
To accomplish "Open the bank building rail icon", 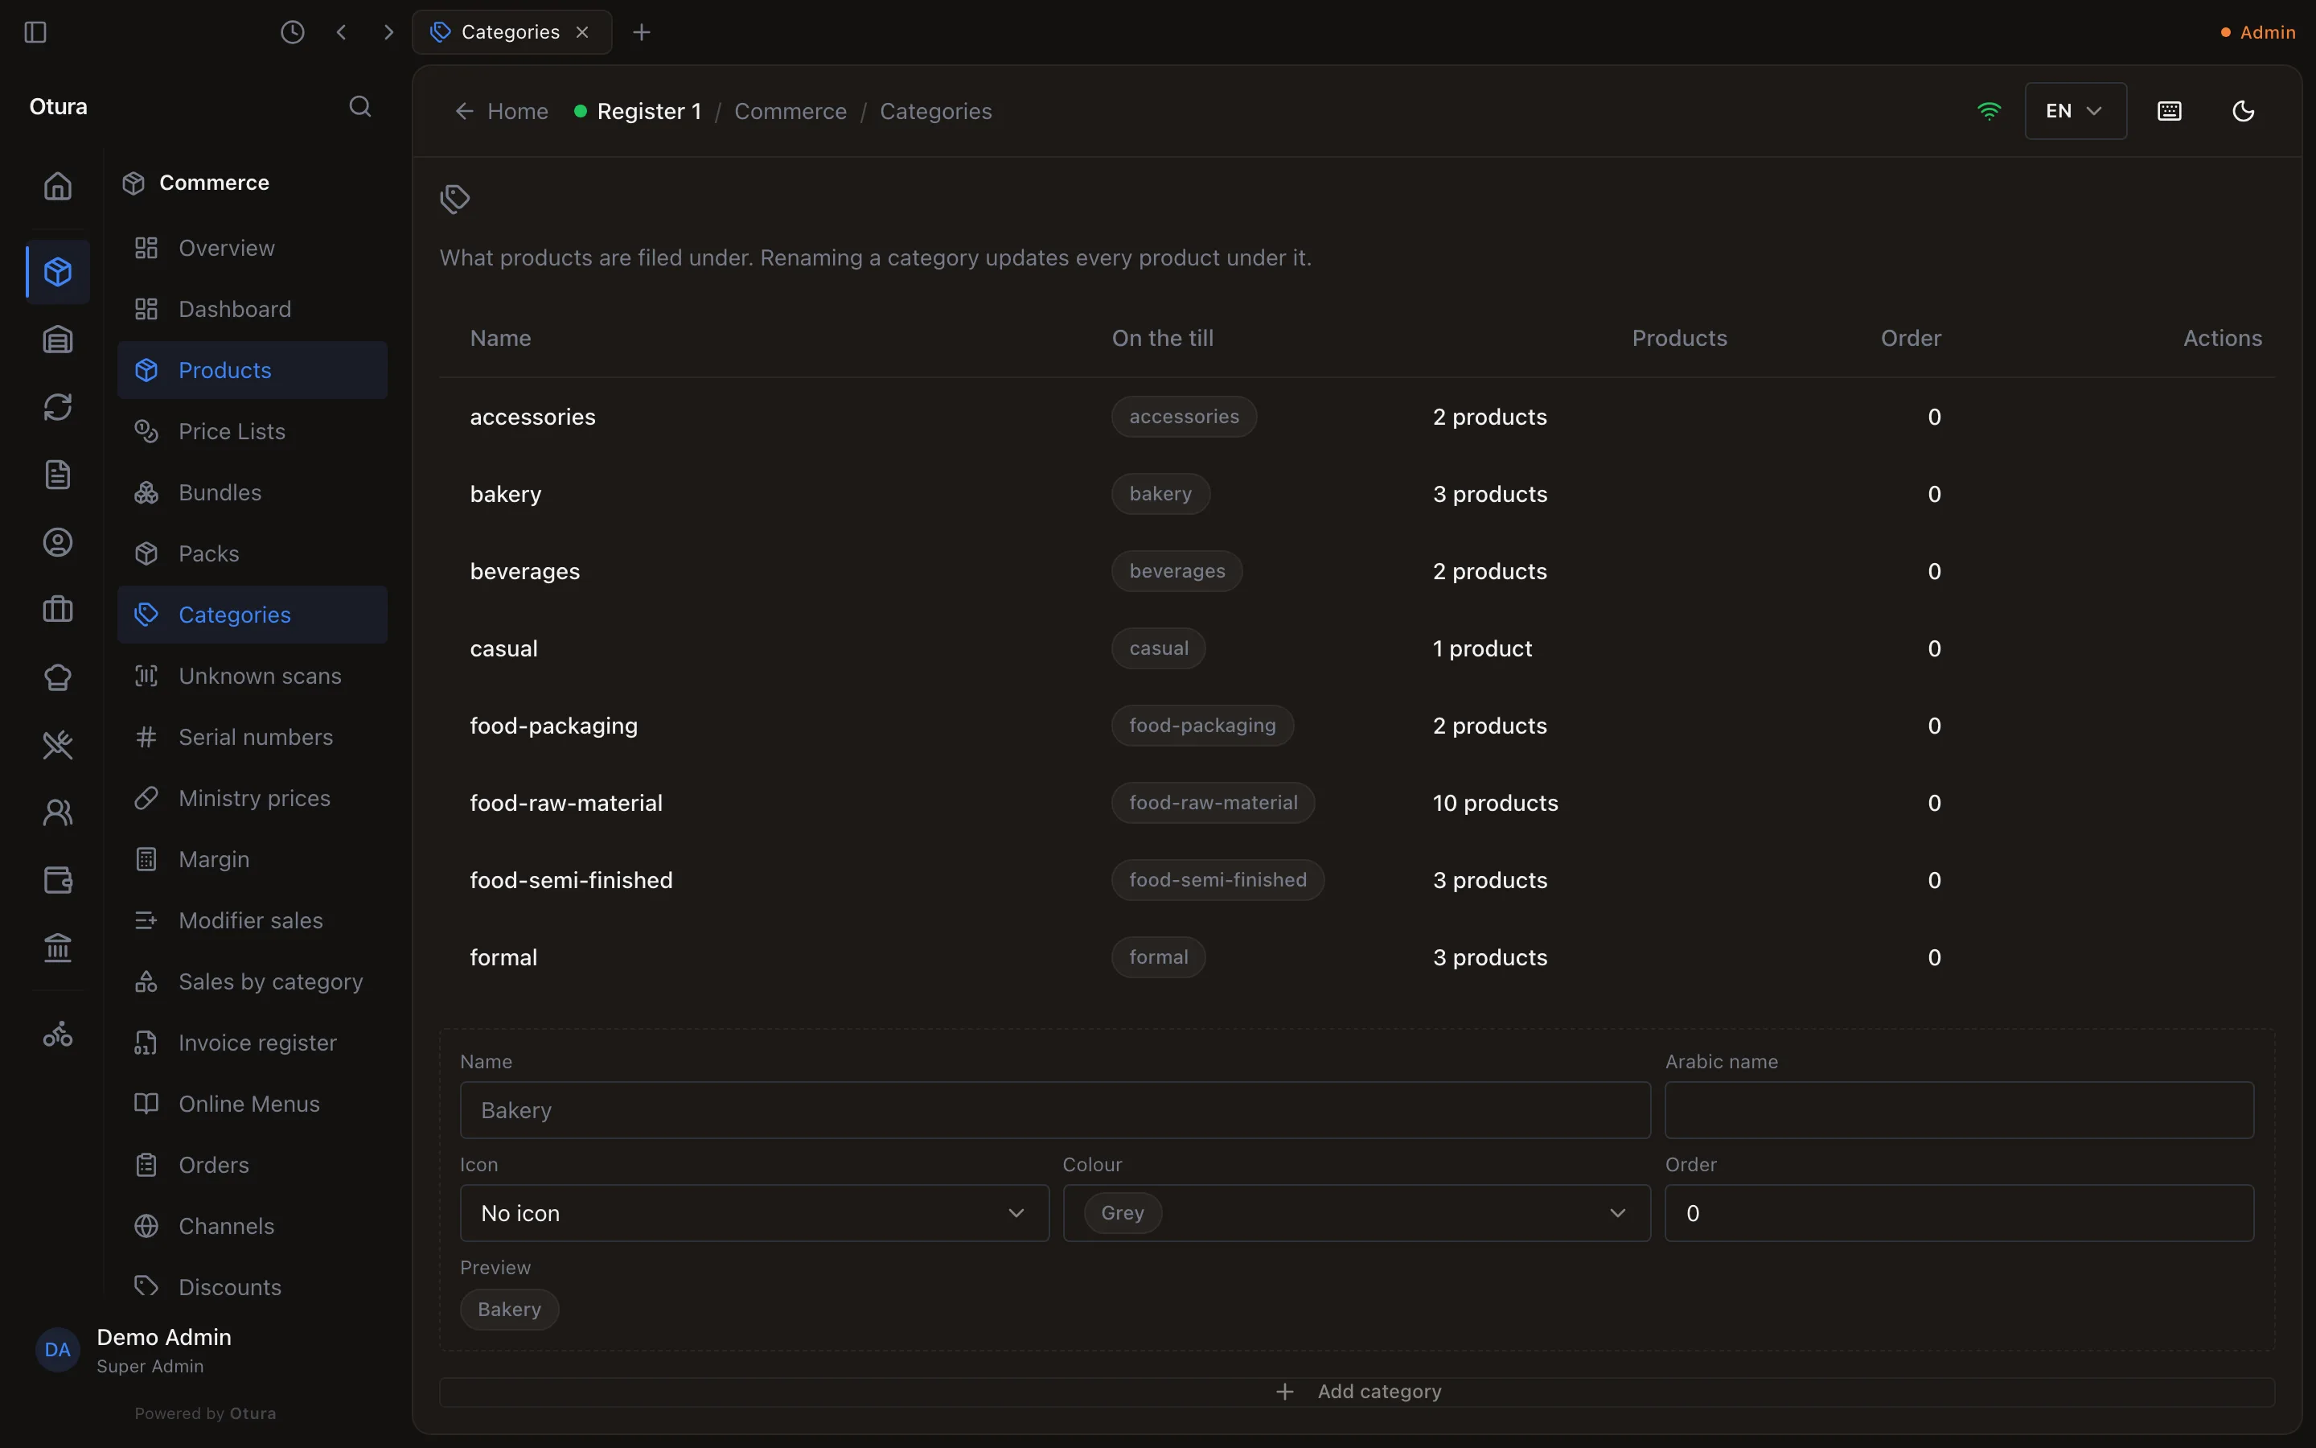I will point(59,948).
